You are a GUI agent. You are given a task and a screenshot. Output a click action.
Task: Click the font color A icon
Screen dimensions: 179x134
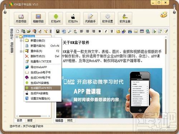(x=124, y=31)
